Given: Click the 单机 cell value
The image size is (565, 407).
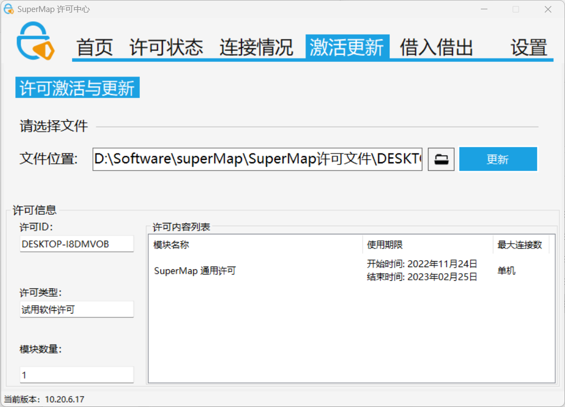Looking at the screenshot, I should point(507,270).
